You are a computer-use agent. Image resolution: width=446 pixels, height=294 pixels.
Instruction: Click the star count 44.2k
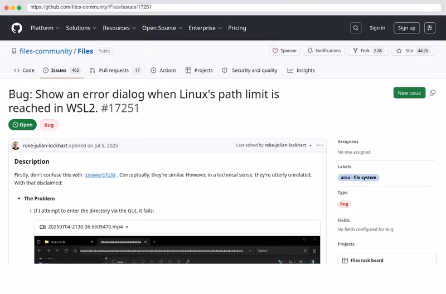coord(423,51)
